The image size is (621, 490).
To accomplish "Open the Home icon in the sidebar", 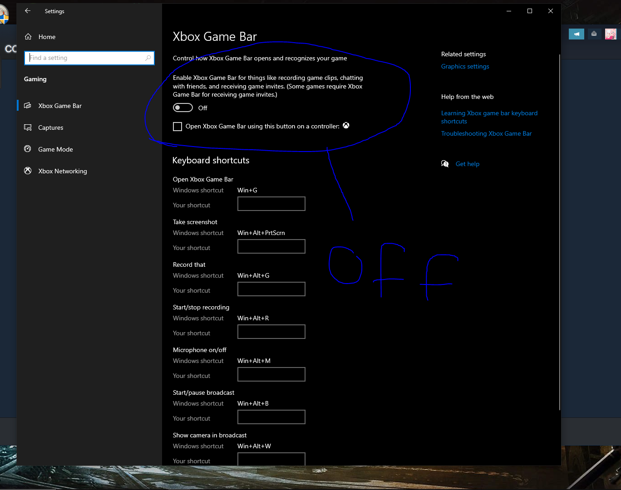I will pyautogui.click(x=28, y=37).
